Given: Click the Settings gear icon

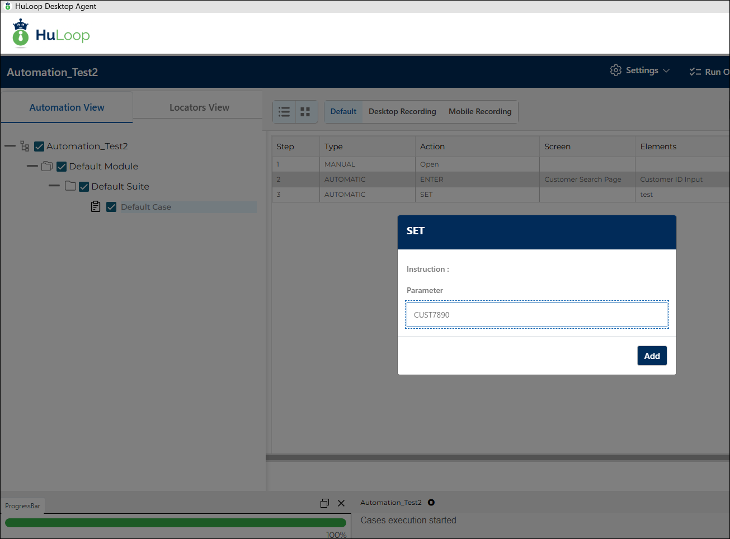Looking at the screenshot, I should pyautogui.click(x=616, y=70).
